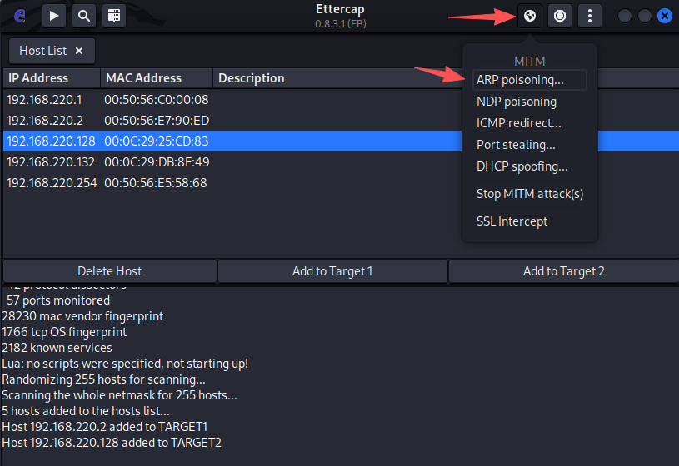Open the hosts list icon
The height and width of the screenshot is (466, 679).
pos(114,16)
